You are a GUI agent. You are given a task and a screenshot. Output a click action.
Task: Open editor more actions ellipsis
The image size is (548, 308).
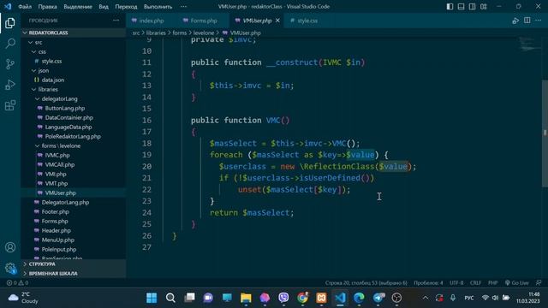(539, 21)
